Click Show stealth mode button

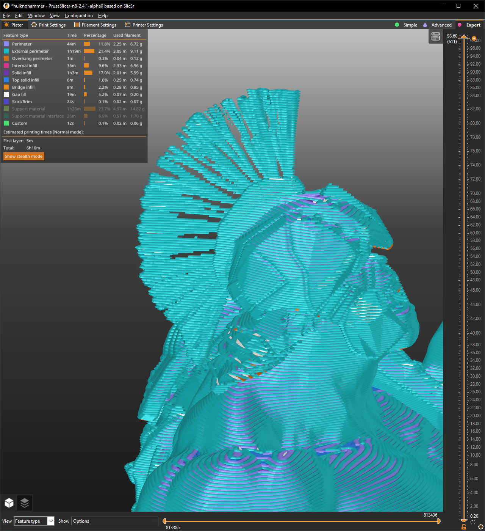pos(24,156)
